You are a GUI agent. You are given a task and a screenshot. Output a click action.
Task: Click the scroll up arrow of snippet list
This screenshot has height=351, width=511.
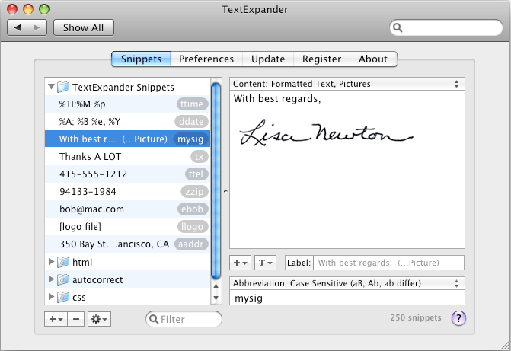point(216,286)
